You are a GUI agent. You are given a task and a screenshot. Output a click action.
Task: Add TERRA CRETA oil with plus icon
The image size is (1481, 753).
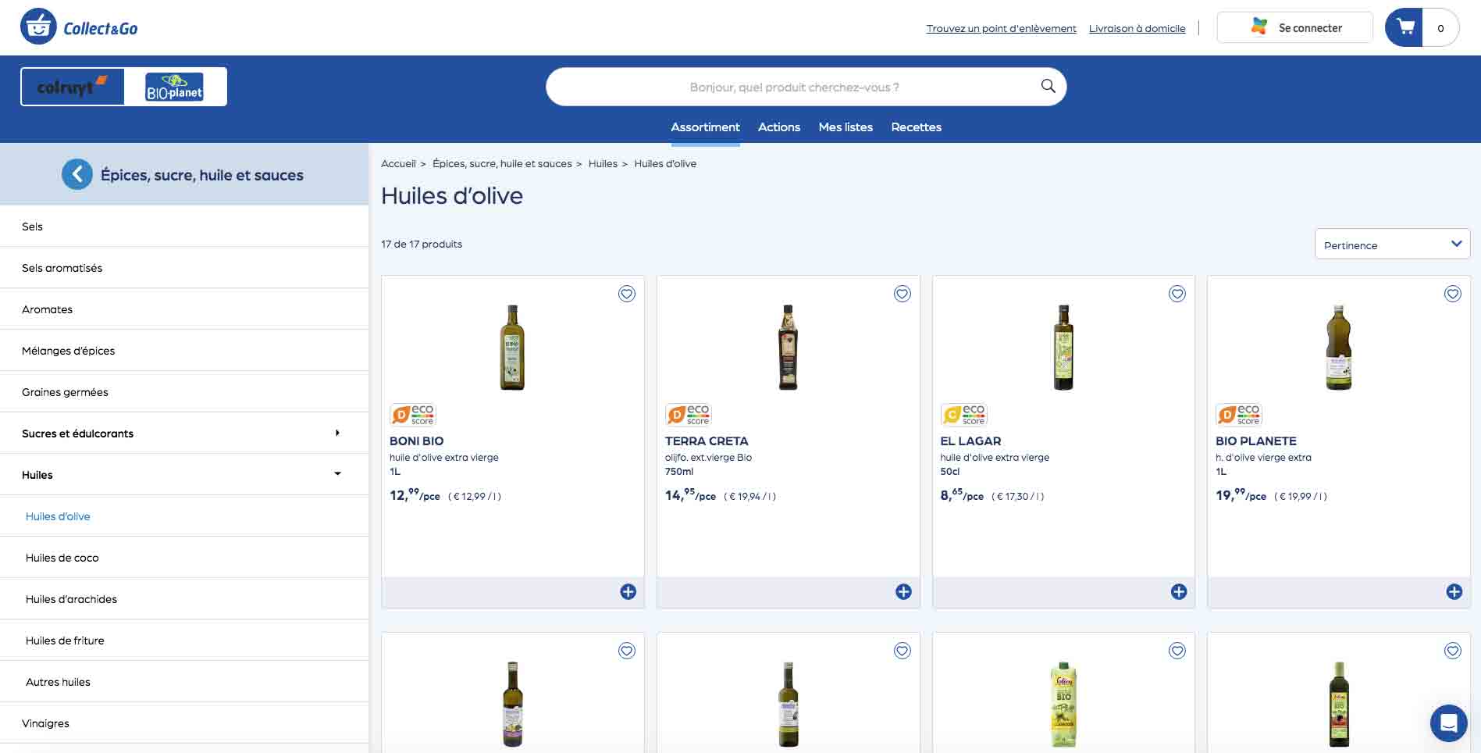point(903,592)
